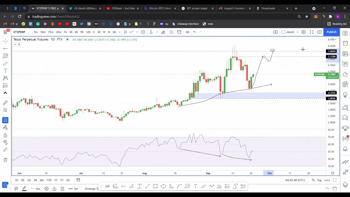Screen dimensions: 350x197
Task: Toggle percent scale mode
Action: point(313,180)
